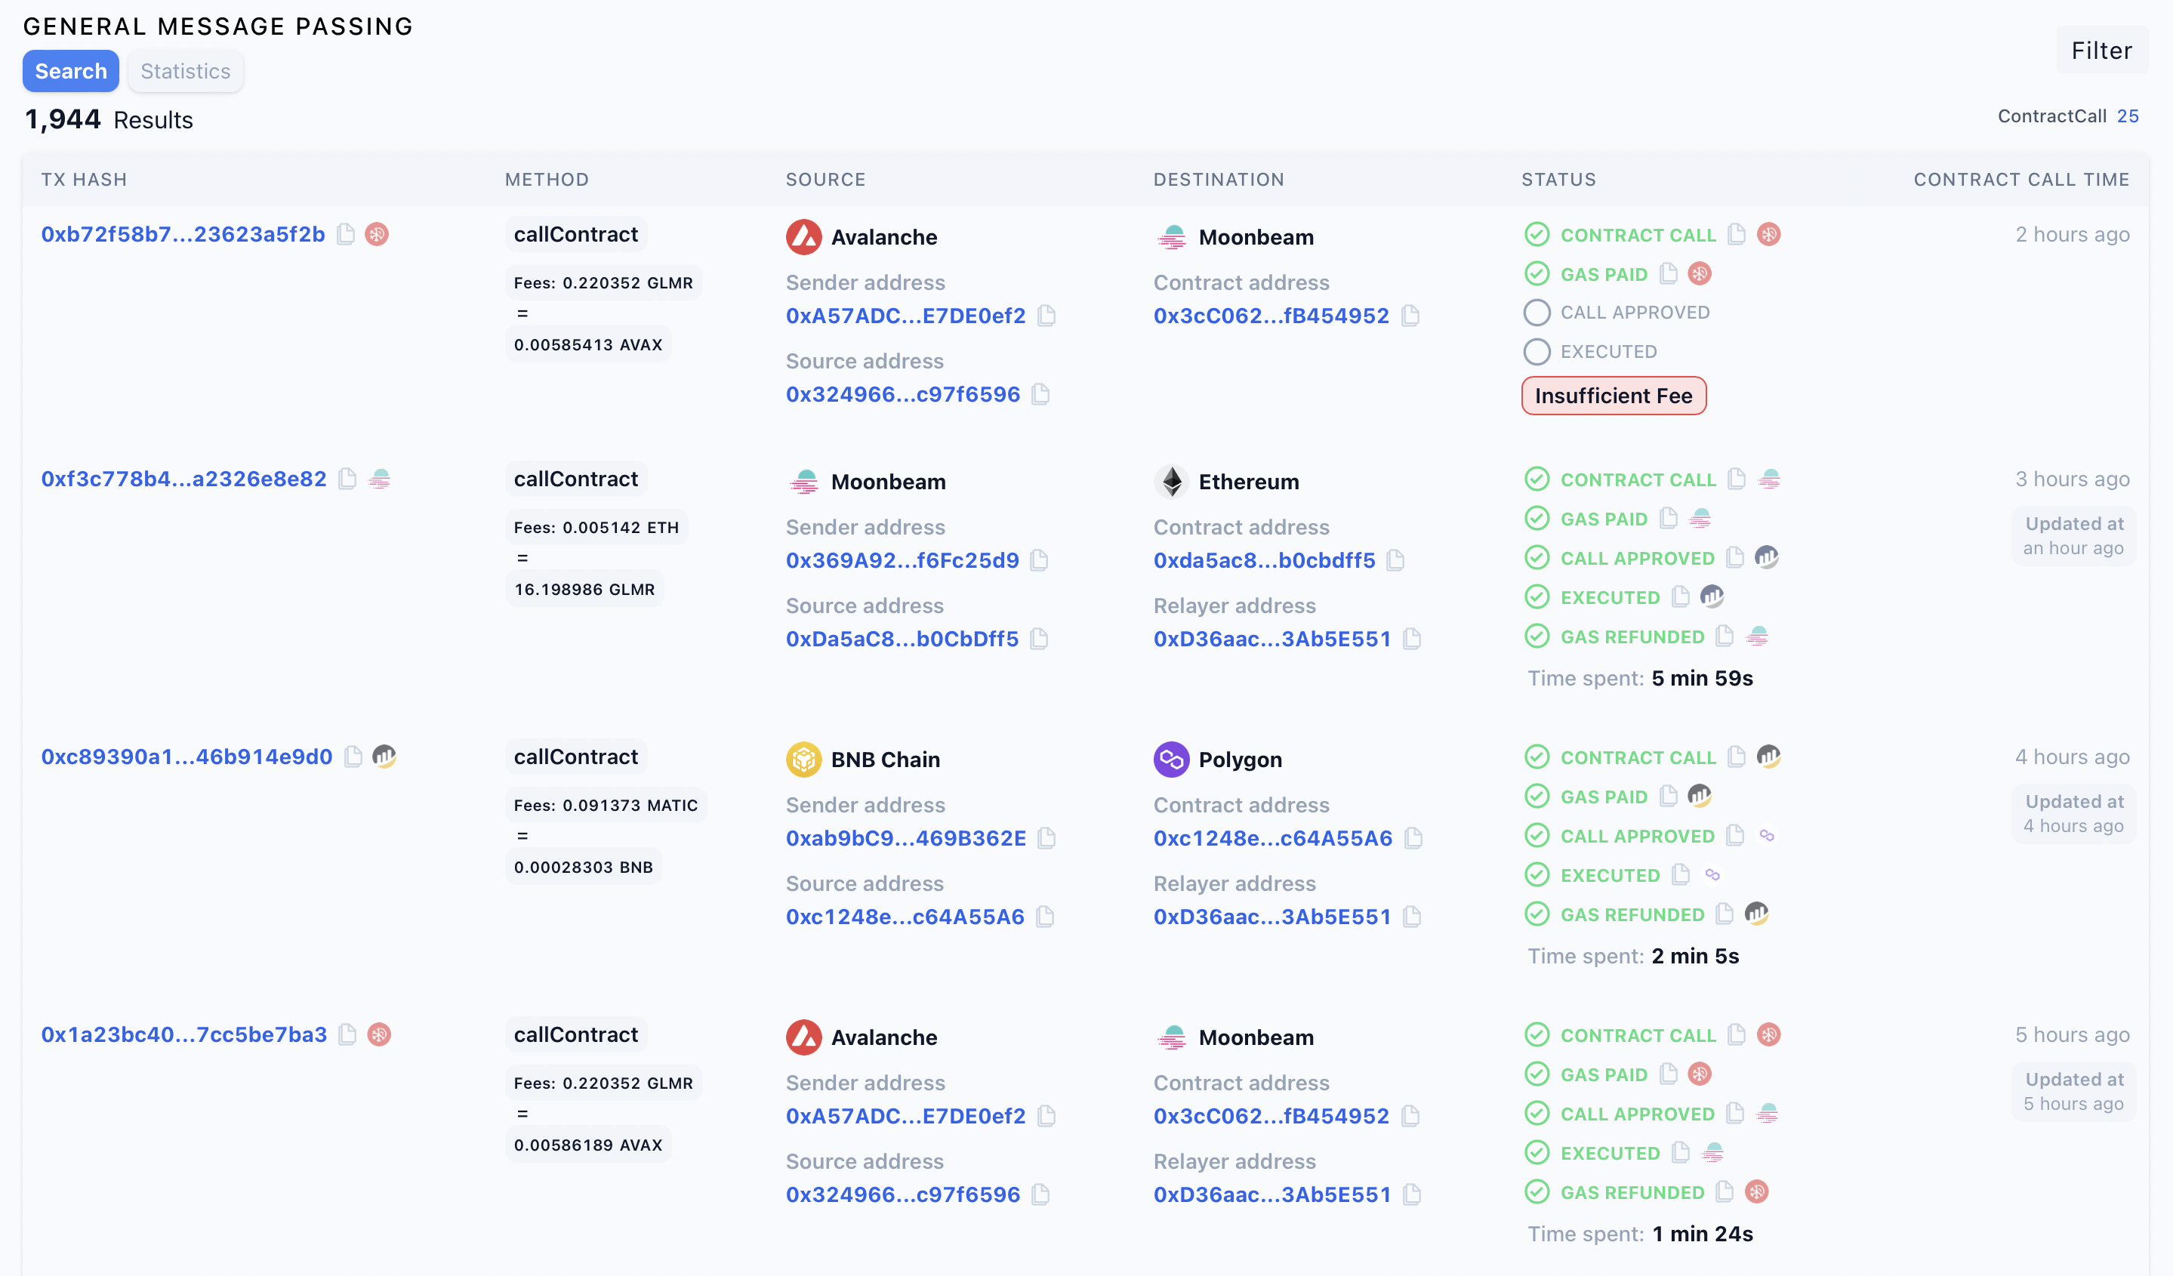Image resolution: width=2173 pixels, height=1276 pixels.
Task: Select the Search tab
Action: pos(71,72)
